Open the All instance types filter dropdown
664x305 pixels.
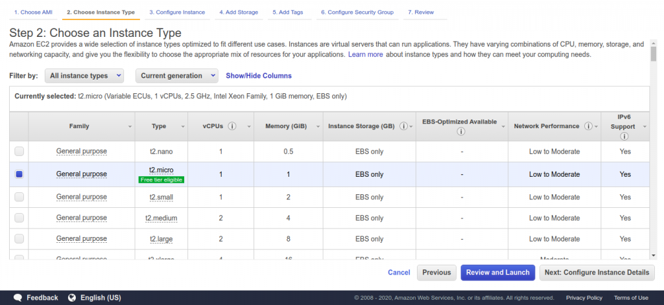pyautogui.click(x=84, y=76)
